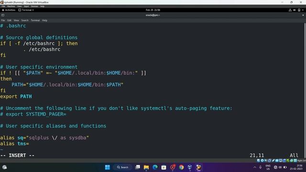Expand the Terminal app menu in top bar

click(26, 10)
